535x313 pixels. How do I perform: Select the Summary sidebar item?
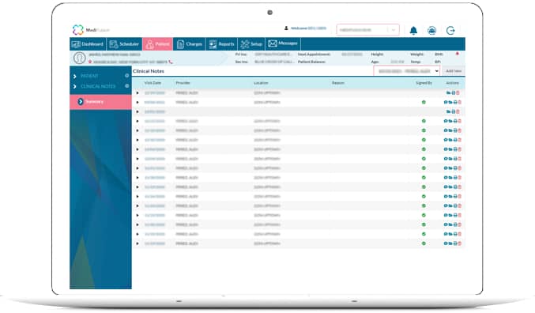(x=100, y=102)
